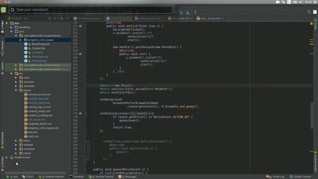Switch to the fab_layout.xml editor tab

tap(180, 18)
